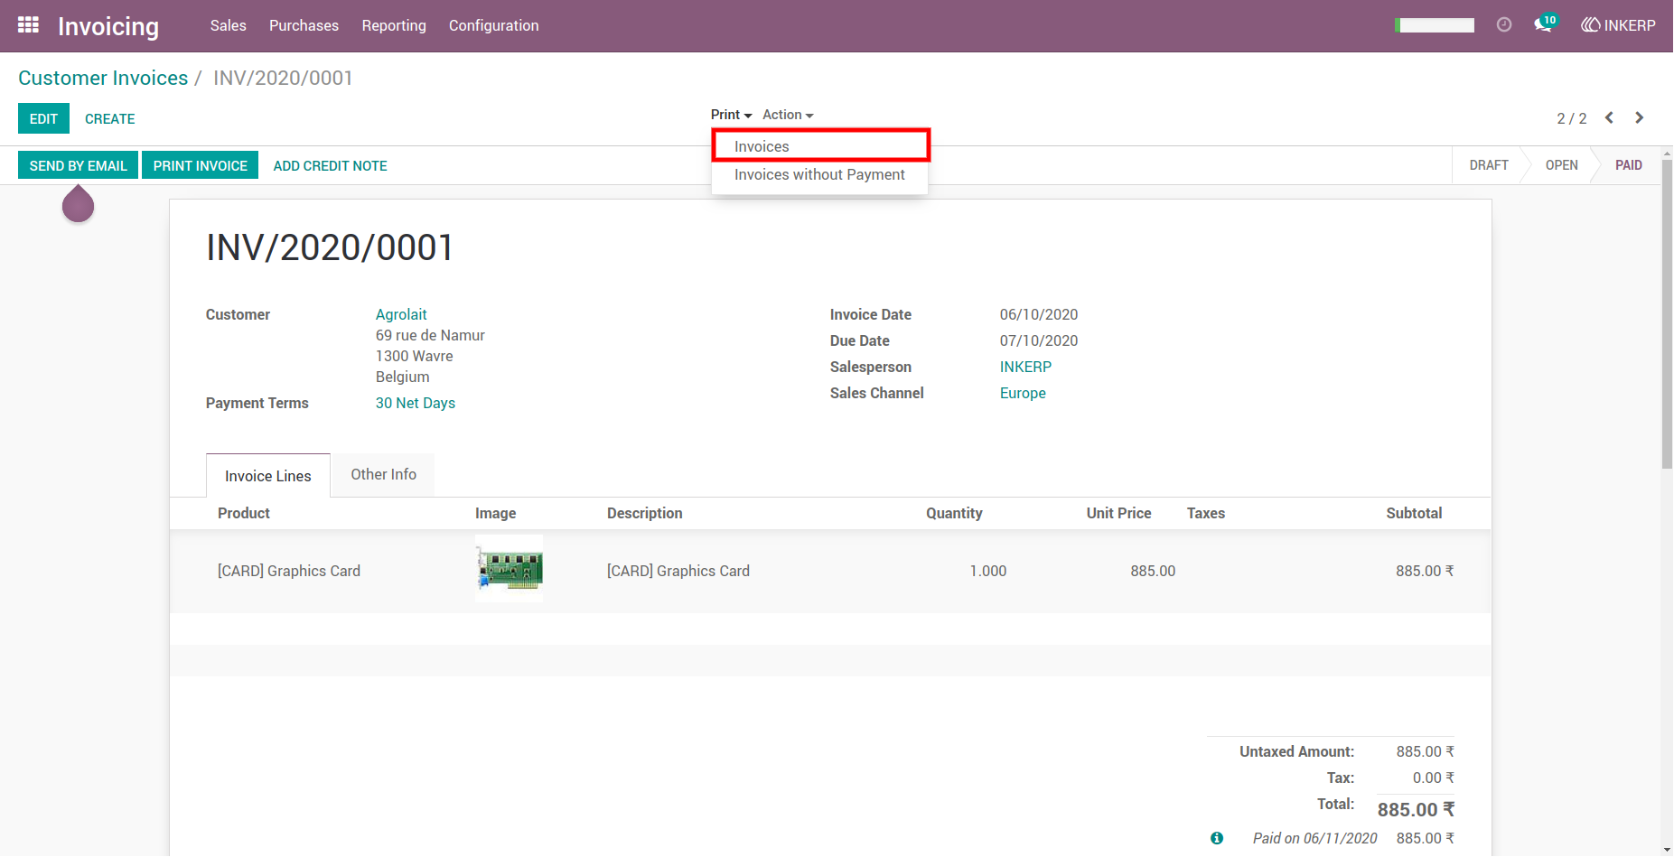
Task: Click the Send by Email button
Action: (x=79, y=165)
